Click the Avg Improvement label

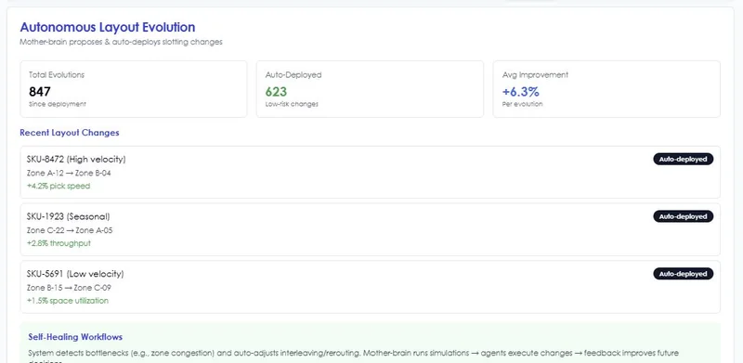click(536, 75)
